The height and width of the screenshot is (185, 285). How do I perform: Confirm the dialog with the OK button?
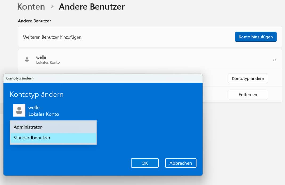[145, 163]
